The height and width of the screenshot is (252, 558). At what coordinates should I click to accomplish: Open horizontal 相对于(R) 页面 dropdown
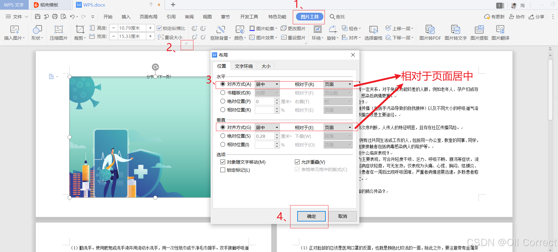point(338,84)
